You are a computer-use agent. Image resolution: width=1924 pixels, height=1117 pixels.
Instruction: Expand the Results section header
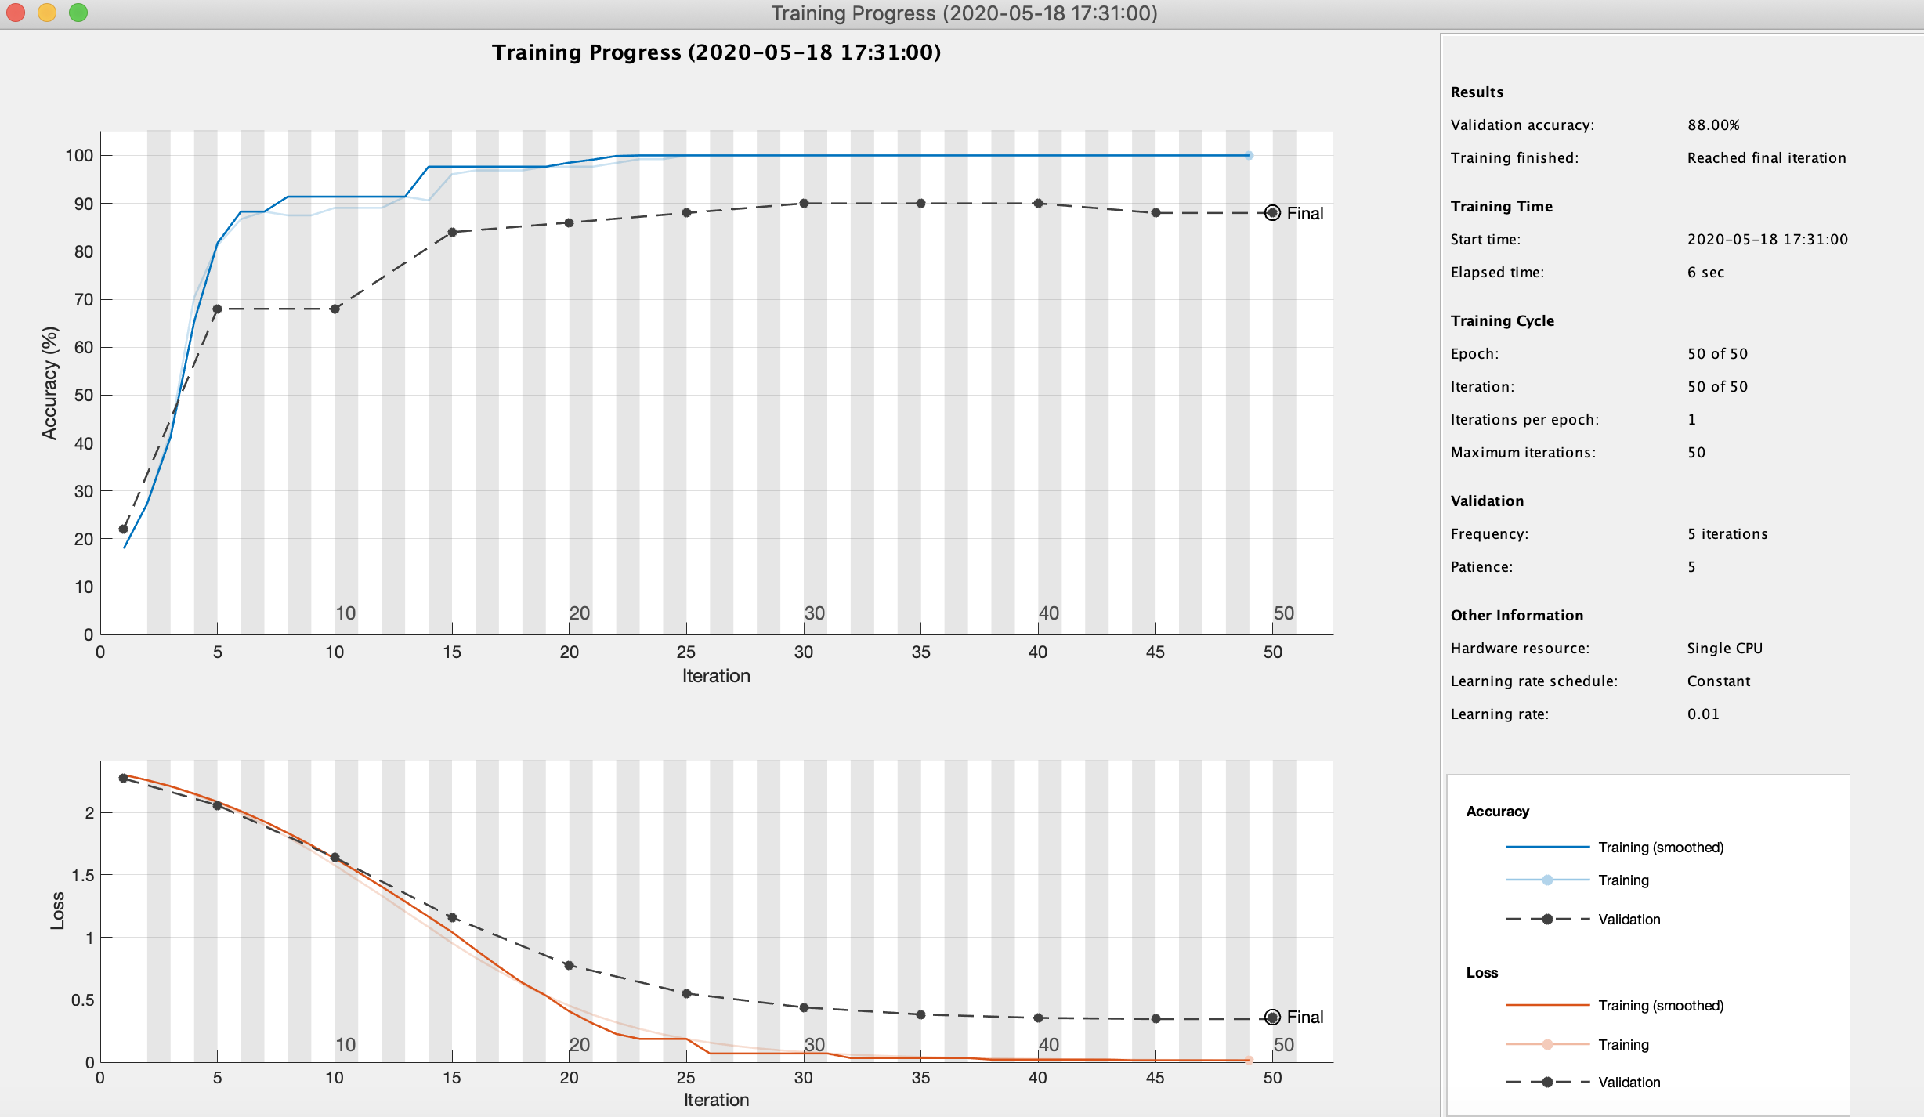(1478, 92)
